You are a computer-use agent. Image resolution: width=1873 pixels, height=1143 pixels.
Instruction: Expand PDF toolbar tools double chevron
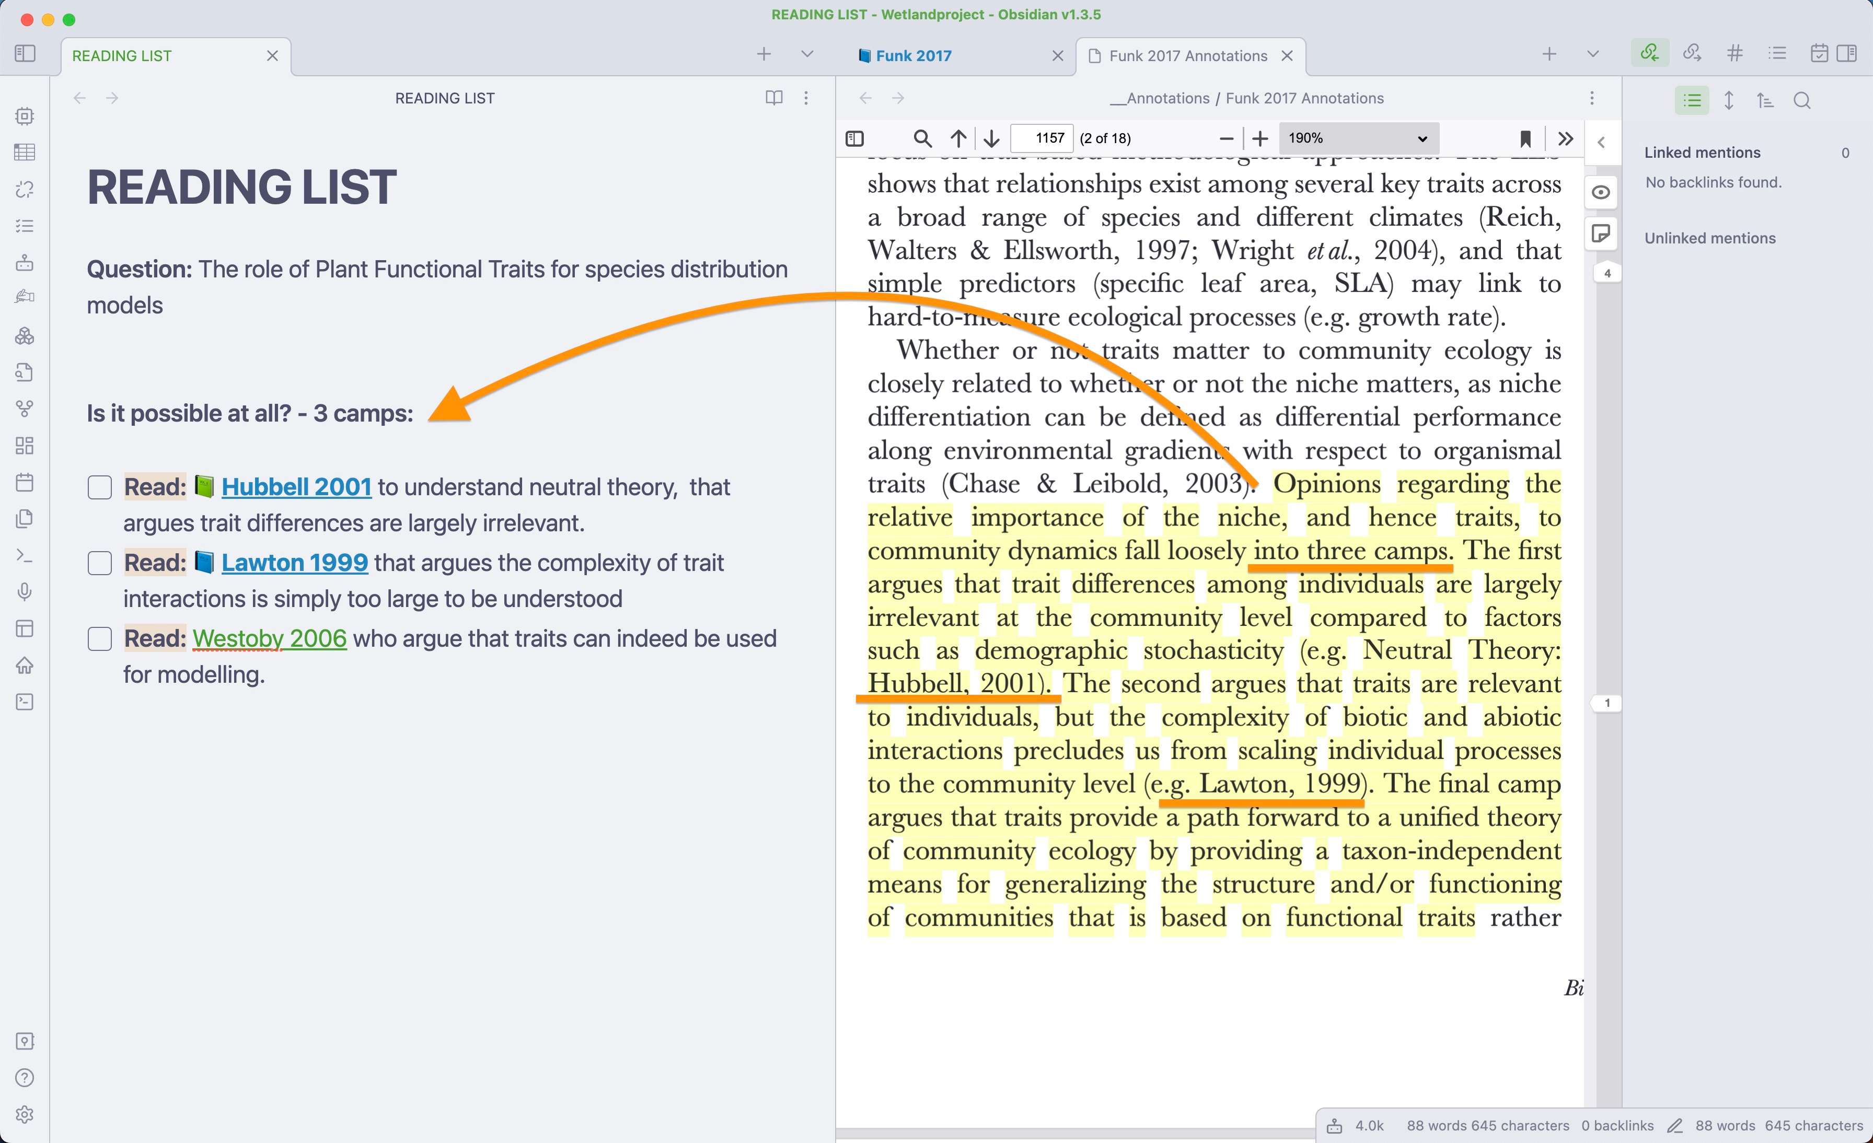click(x=1565, y=138)
